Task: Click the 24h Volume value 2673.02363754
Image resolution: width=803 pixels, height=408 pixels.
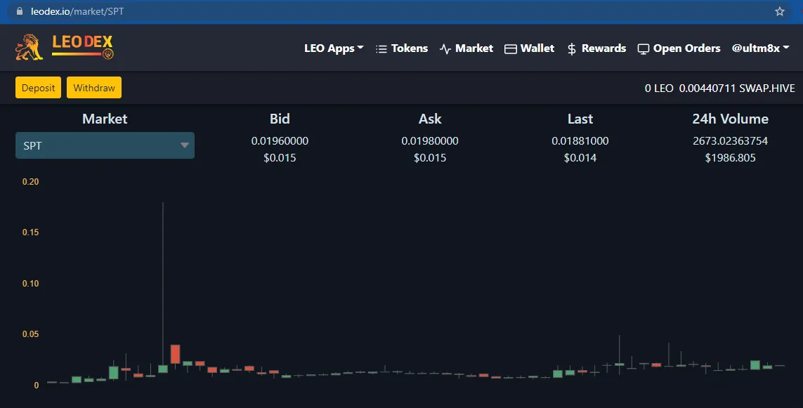Action: point(730,140)
